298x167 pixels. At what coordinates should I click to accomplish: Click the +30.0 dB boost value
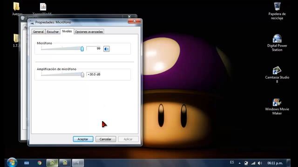[x=94, y=74]
